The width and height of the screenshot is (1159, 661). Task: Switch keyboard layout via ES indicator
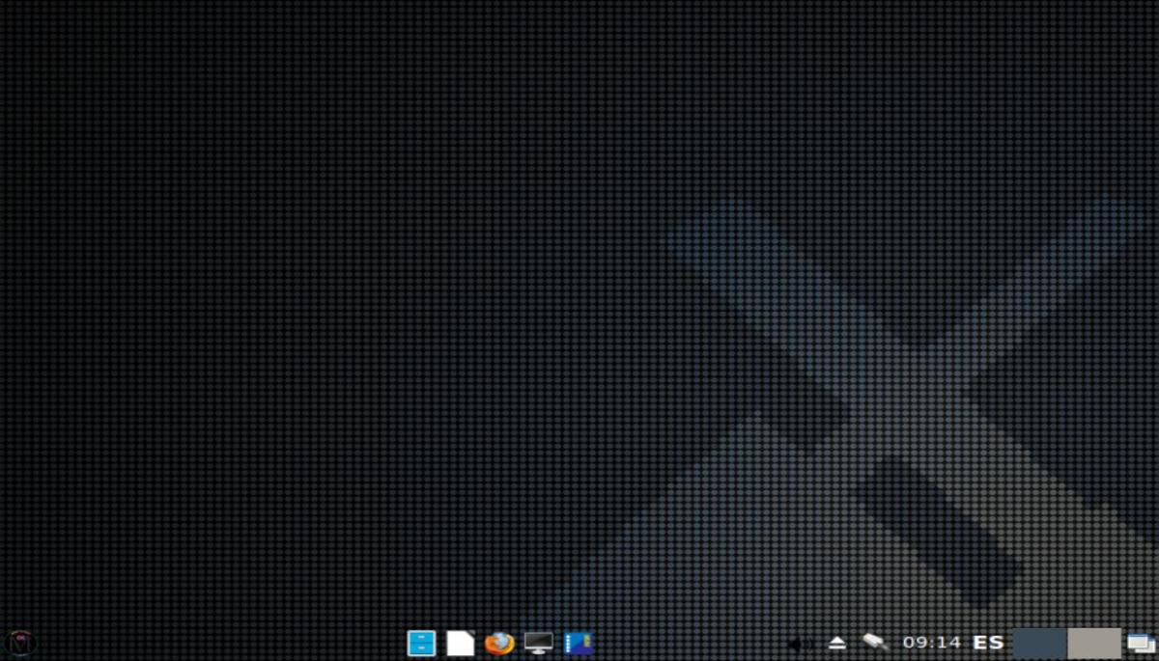988,643
